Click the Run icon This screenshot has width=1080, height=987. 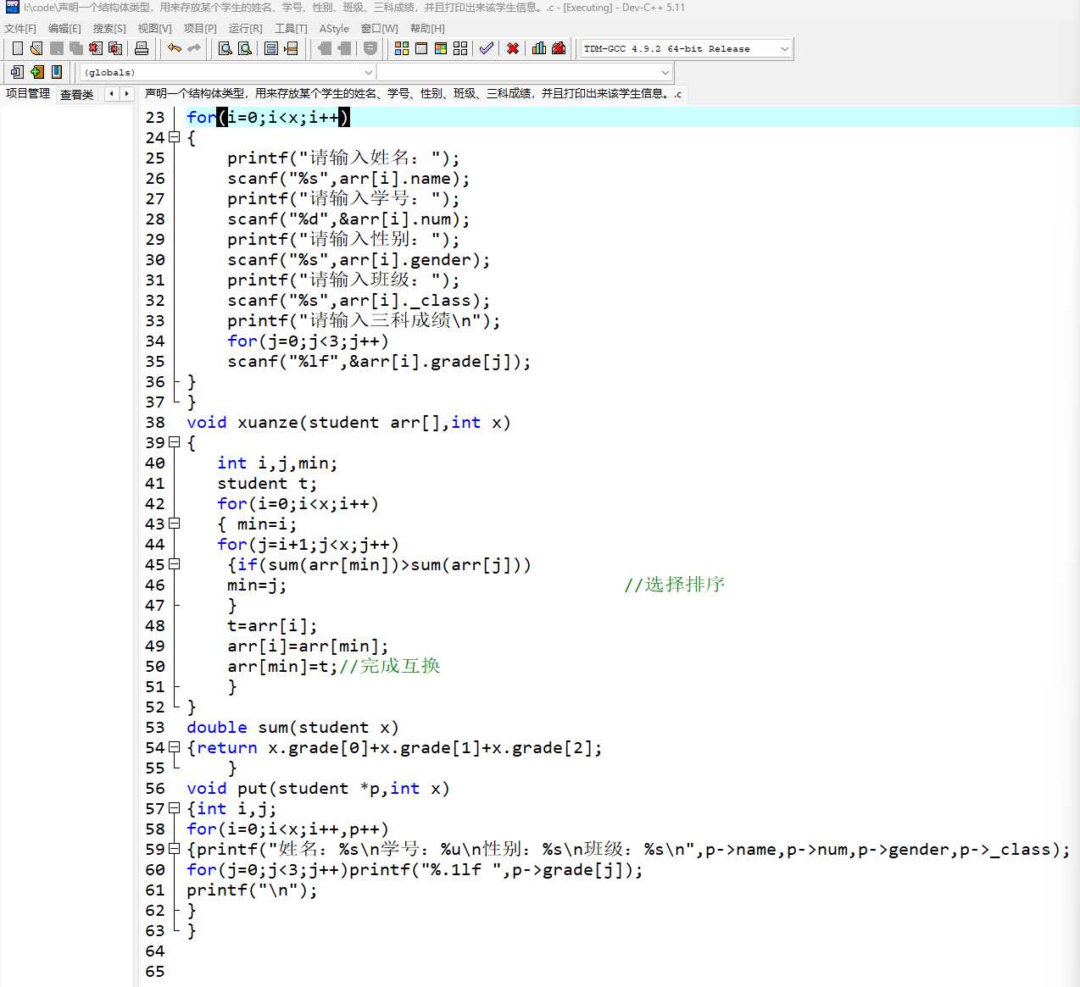pyautogui.click(x=421, y=48)
